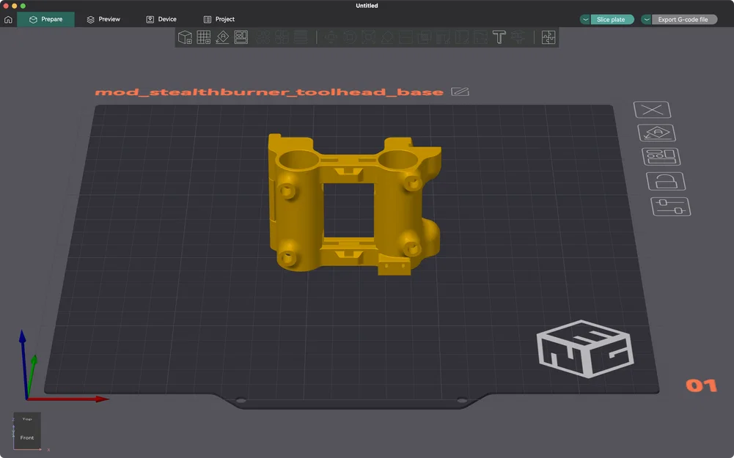Viewport: 734px width, 458px height.
Task: Select the Move tool
Action: coord(330,37)
